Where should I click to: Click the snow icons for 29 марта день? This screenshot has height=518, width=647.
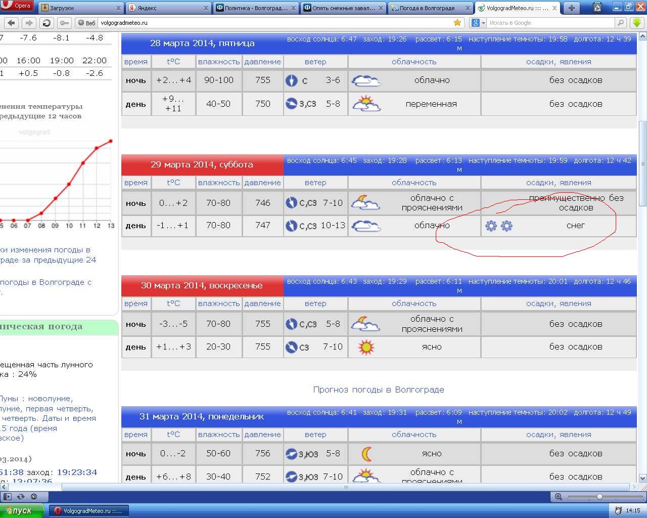click(x=499, y=226)
